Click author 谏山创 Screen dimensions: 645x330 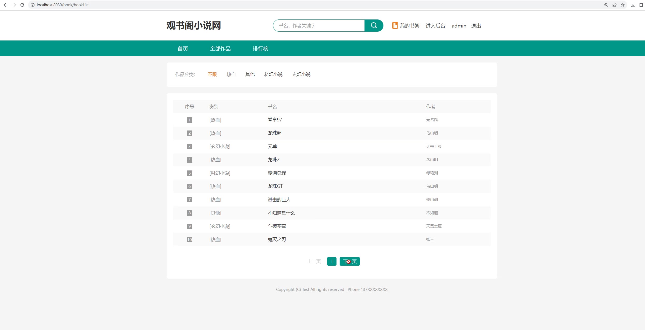[432, 200]
